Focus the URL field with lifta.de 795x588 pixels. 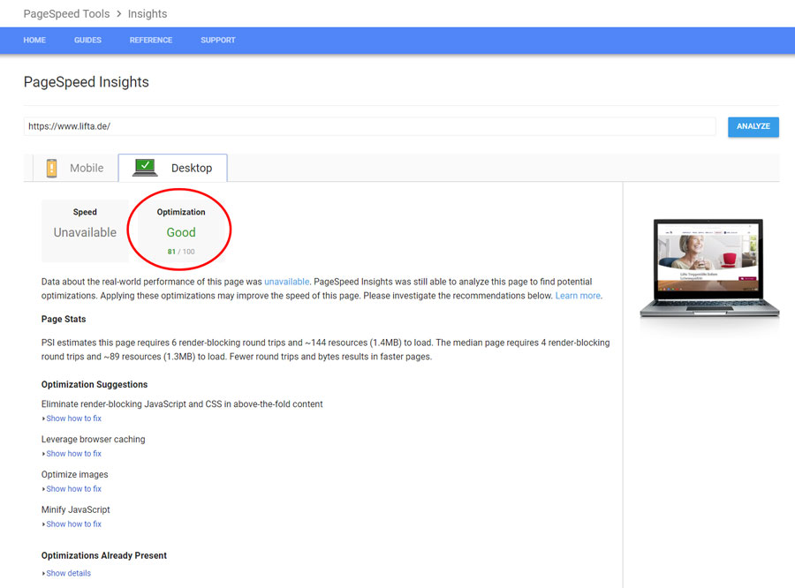[x=369, y=126]
